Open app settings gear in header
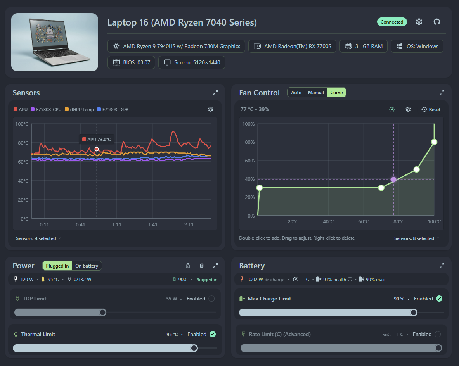This screenshot has width=459, height=366. (x=419, y=22)
